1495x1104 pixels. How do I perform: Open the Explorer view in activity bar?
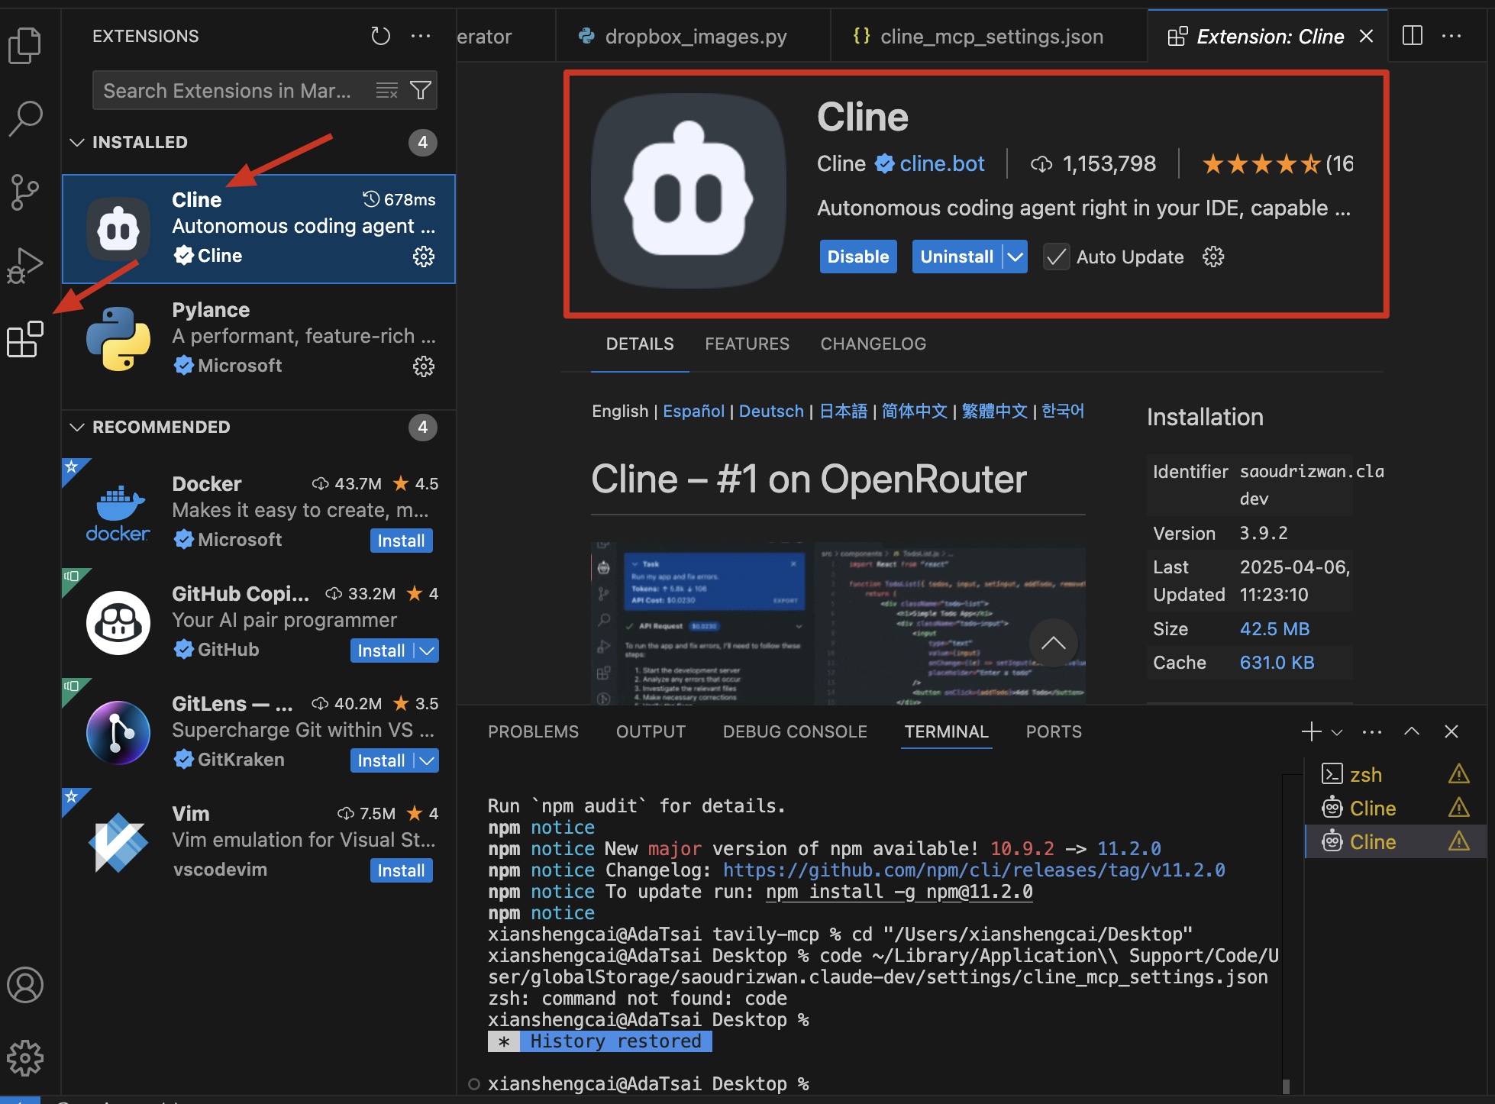click(24, 46)
